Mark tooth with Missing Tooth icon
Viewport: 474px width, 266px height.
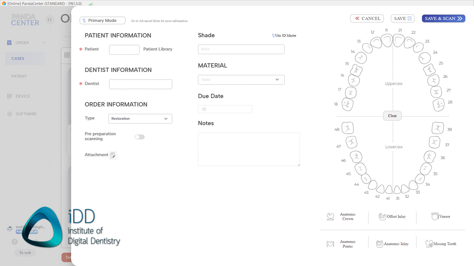click(x=429, y=244)
